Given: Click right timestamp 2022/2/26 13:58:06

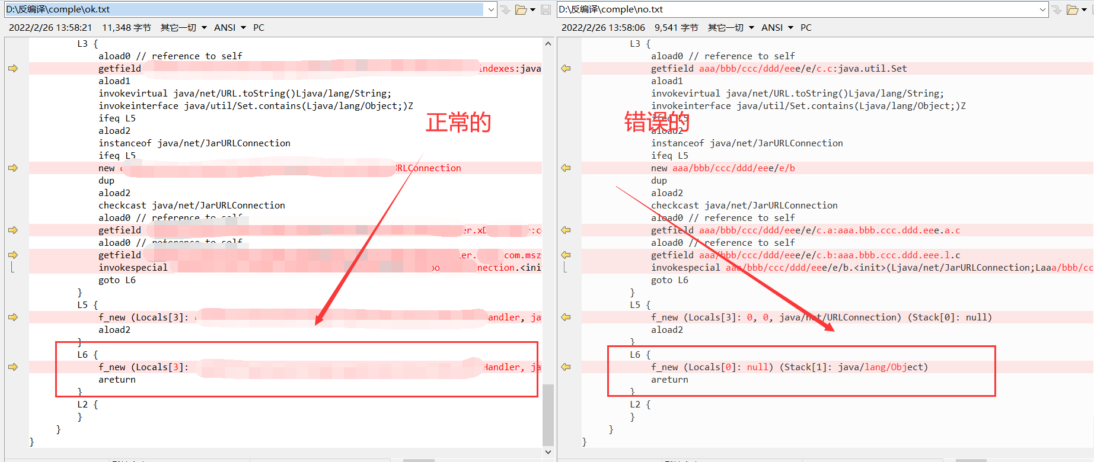Looking at the screenshot, I should [603, 28].
